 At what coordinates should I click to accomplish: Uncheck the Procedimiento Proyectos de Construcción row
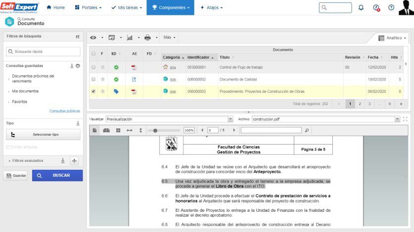(x=94, y=91)
